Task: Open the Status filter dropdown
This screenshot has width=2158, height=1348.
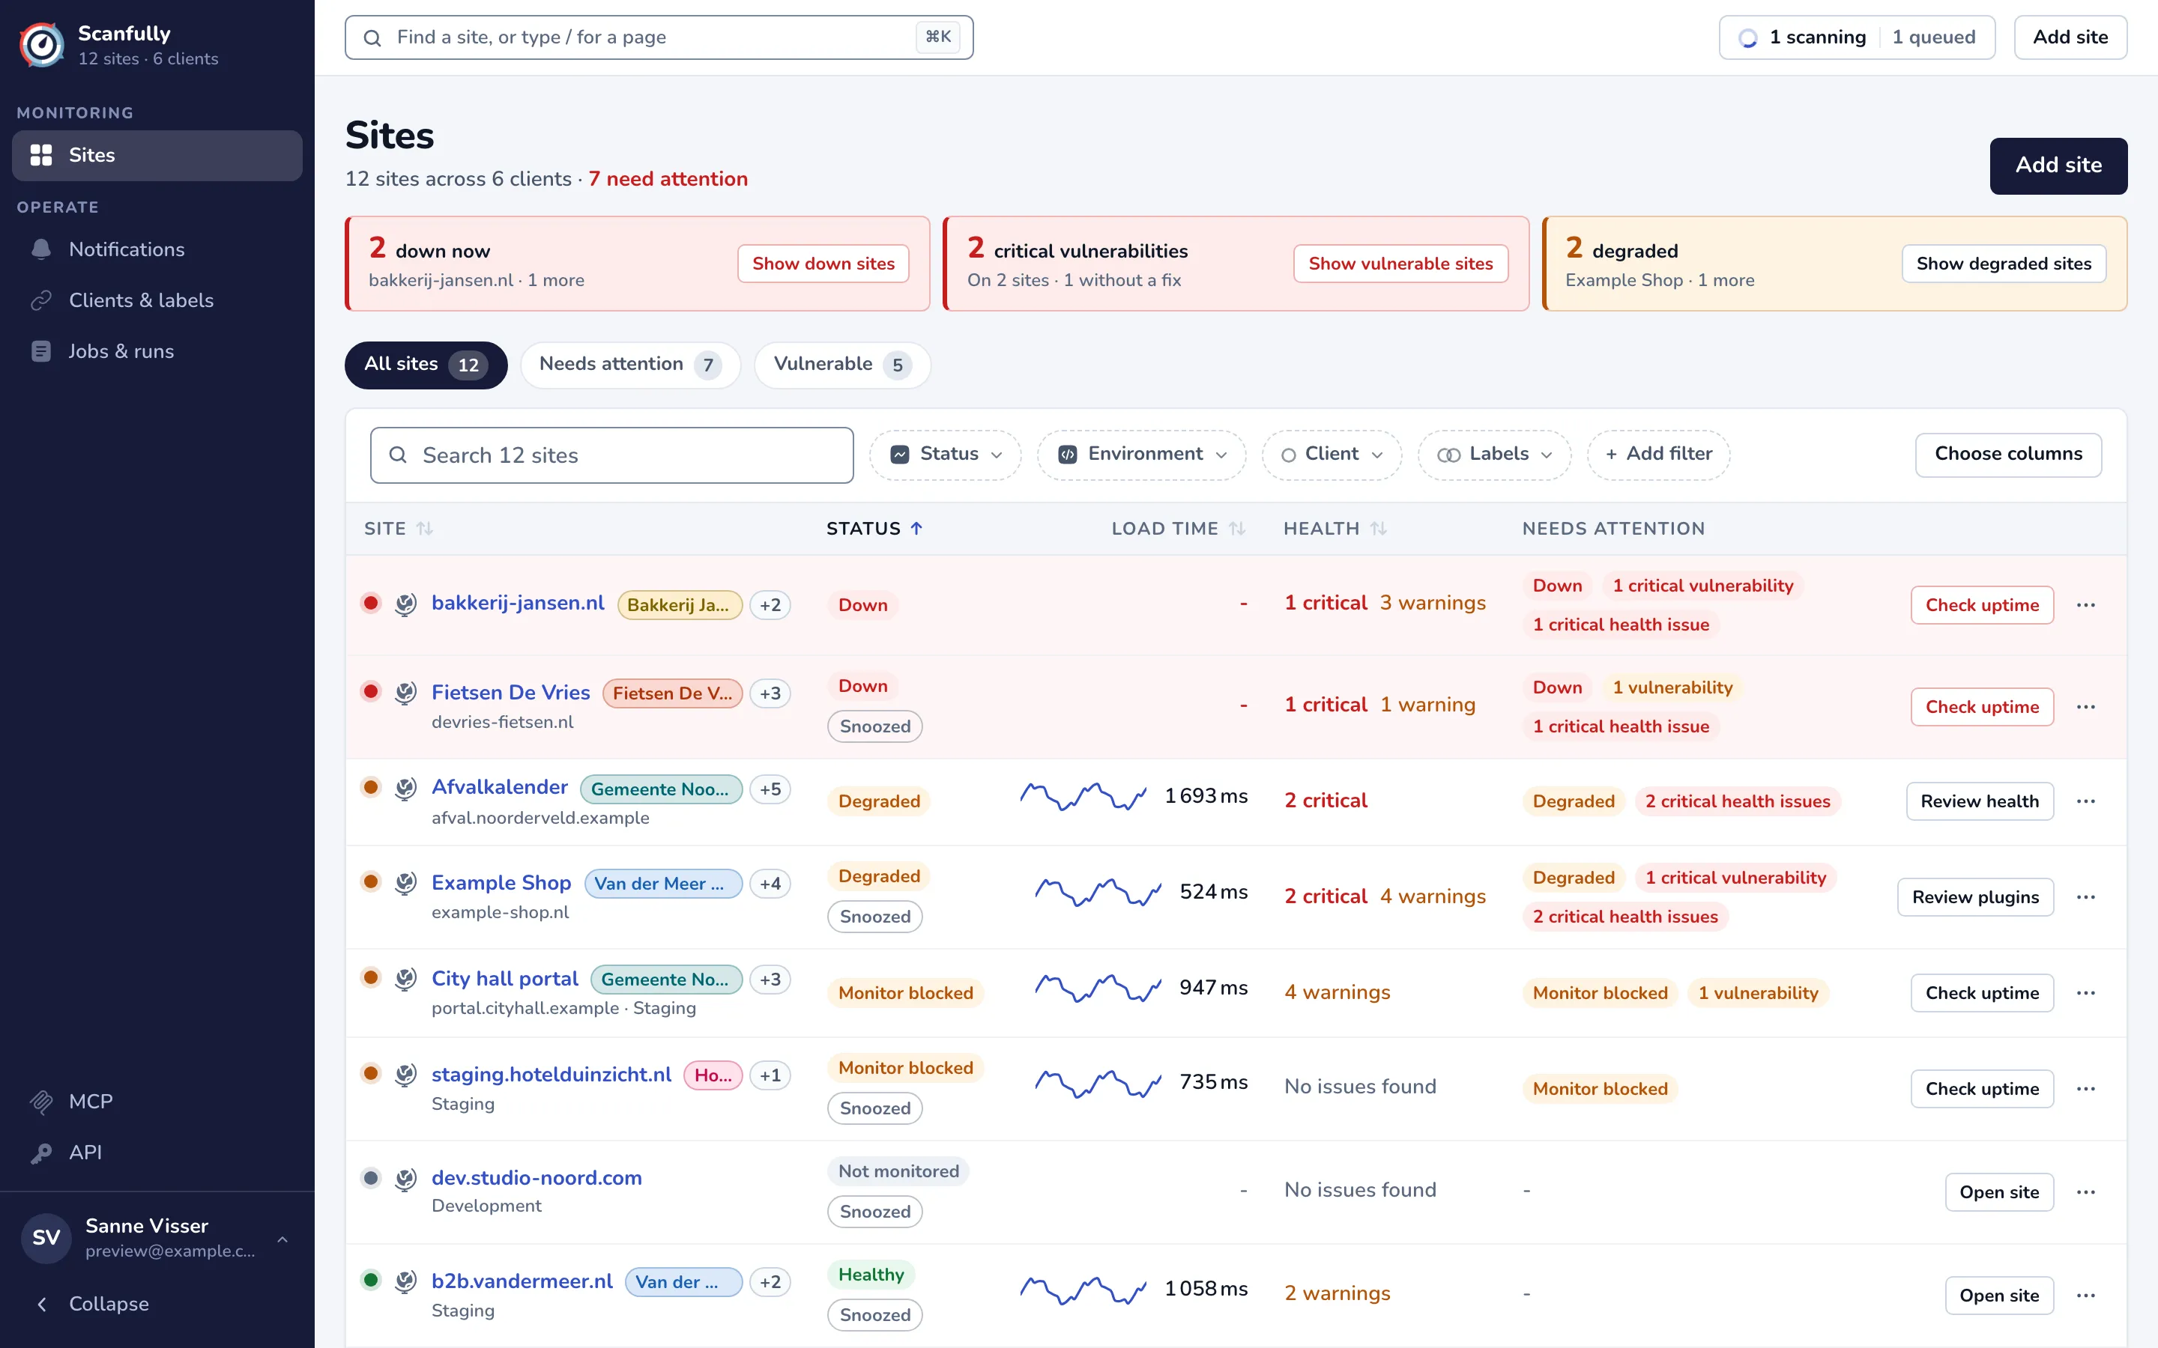Action: pos(946,455)
